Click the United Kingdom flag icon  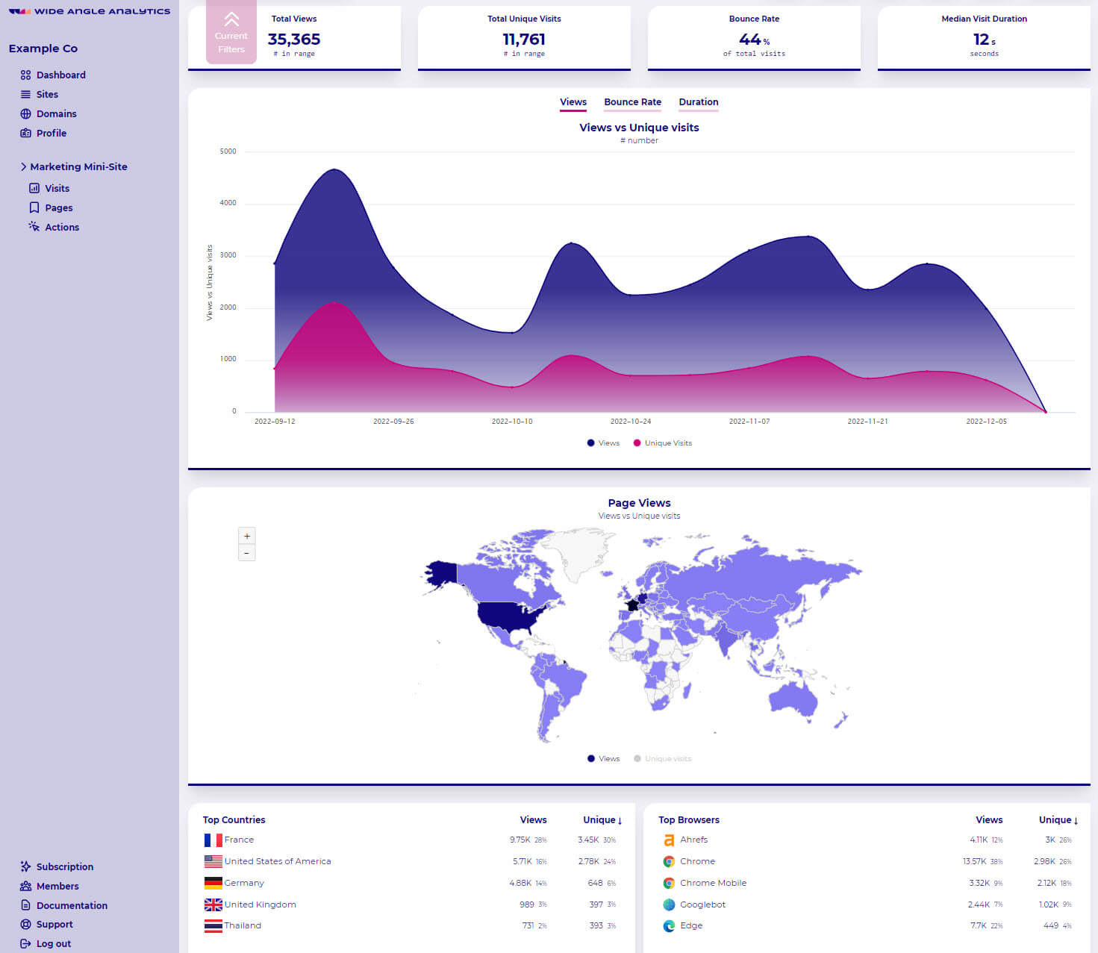point(213,904)
